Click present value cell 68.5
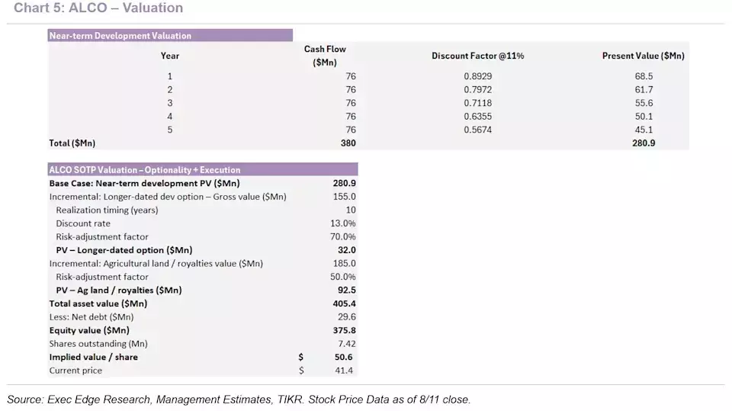 click(x=644, y=76)
